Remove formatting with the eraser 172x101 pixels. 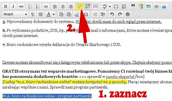(x=77, y=14)
